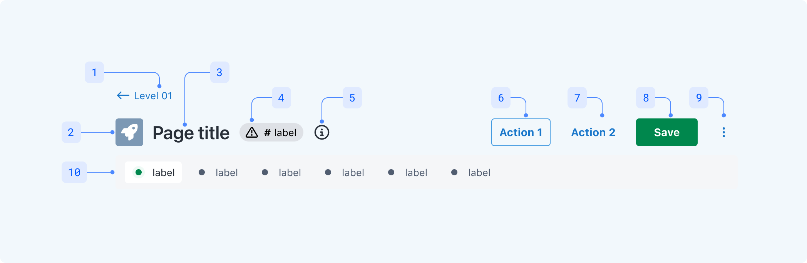Click the Page title heading
Screen dimensions: 807x263
(191, 133)
